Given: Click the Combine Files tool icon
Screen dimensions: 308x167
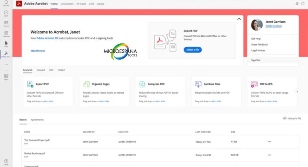Looking at the screenshot, I should (198, 84).
